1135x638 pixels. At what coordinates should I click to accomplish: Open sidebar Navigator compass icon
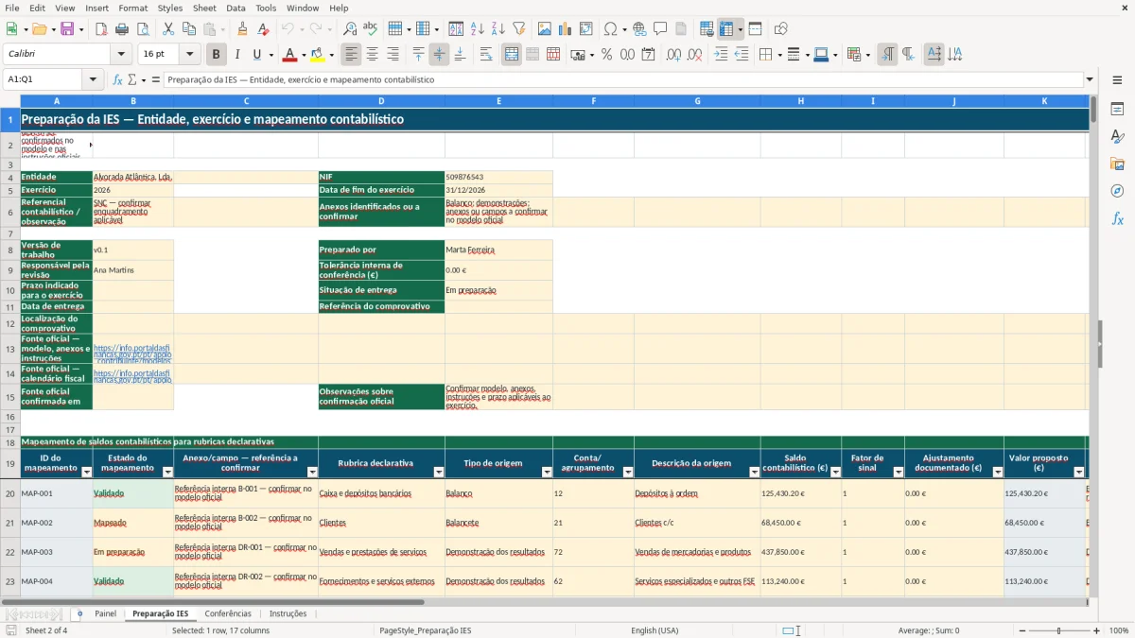(1117, 191)
